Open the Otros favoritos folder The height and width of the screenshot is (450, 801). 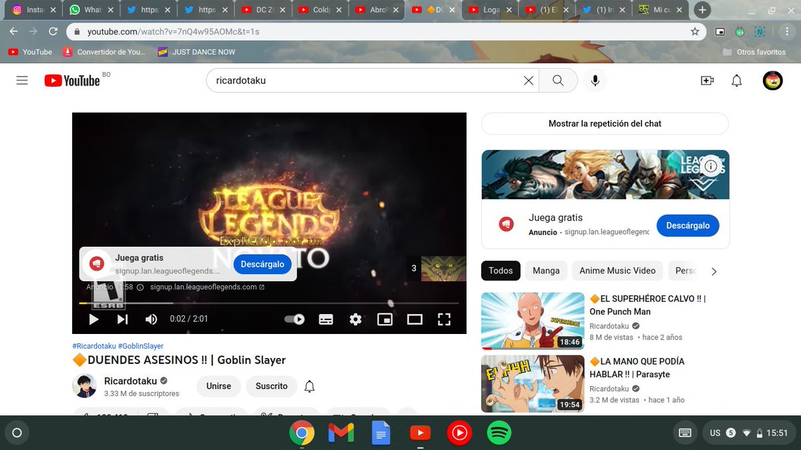click(x=754, y=51)
